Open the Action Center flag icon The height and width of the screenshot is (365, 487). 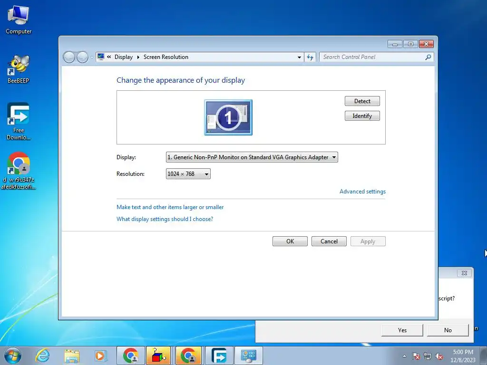(416, 356)
